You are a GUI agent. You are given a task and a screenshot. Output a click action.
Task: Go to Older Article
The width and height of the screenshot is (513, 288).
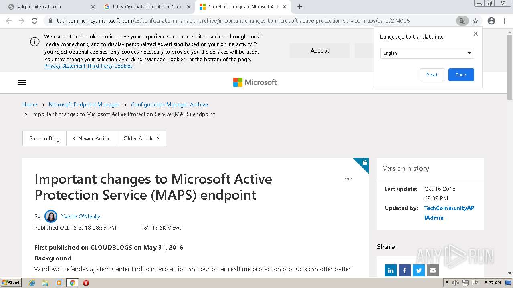coord(141,138)
